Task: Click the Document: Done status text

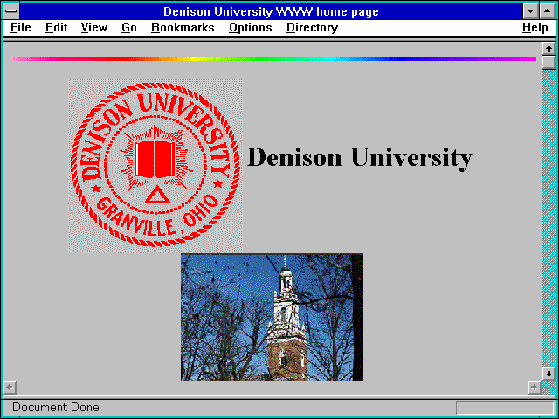Action: [x=56, y=407]
